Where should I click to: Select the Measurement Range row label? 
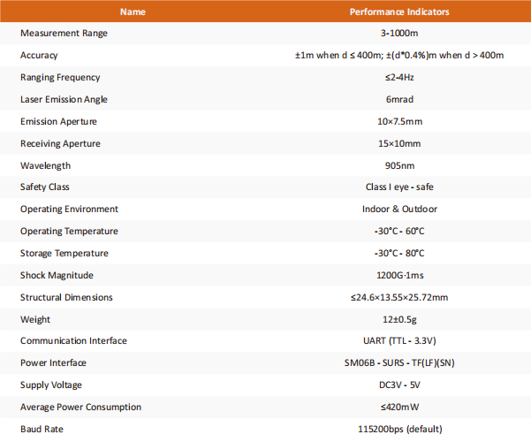point(64,34)
